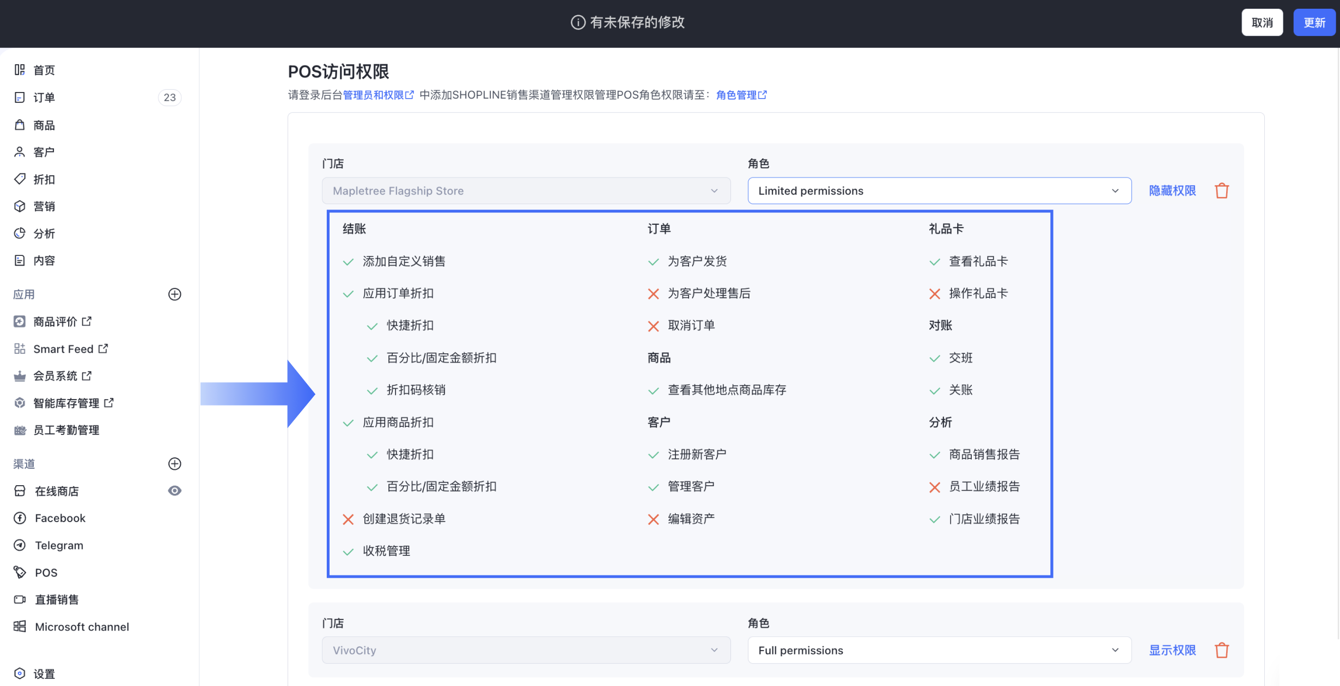
Task: Add a new app with plus icon
Action: point(174,295)
